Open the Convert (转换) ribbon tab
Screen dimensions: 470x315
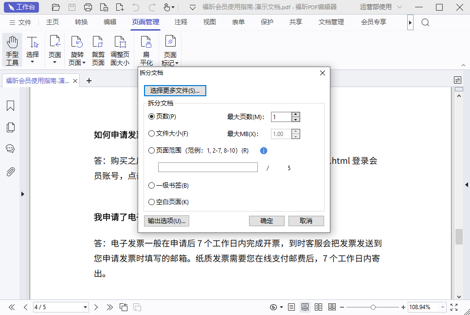pyautogui.click(x=81, y=22)
